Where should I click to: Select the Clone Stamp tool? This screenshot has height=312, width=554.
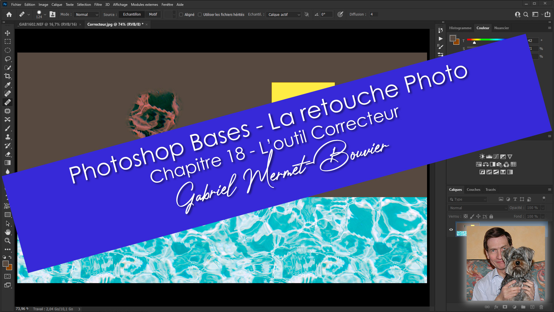(8, 137)
